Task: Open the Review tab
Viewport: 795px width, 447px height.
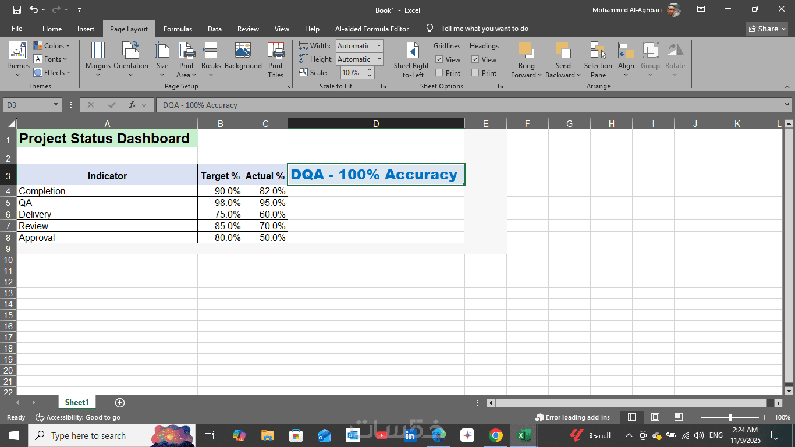Action: click(248, 29)
